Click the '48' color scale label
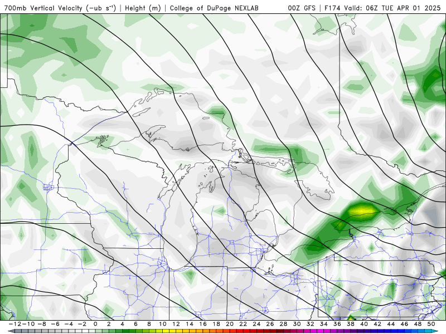The width and height of the screenshot is (446, 334). tap(418, 324)
